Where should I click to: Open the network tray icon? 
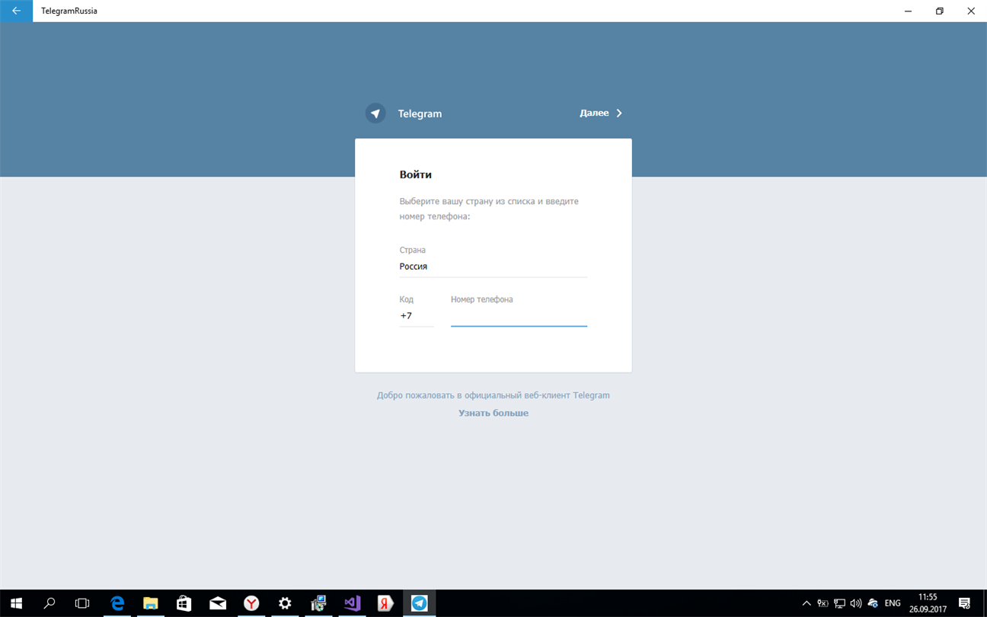tap(839, 603)
